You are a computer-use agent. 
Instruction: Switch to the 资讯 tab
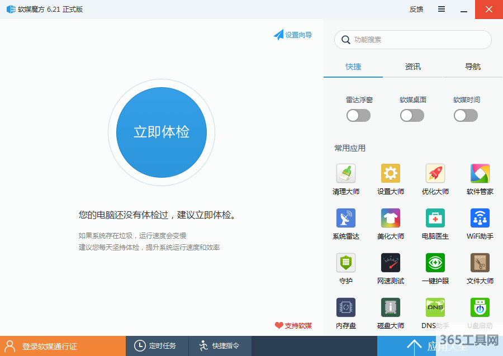tap(412, 67)
